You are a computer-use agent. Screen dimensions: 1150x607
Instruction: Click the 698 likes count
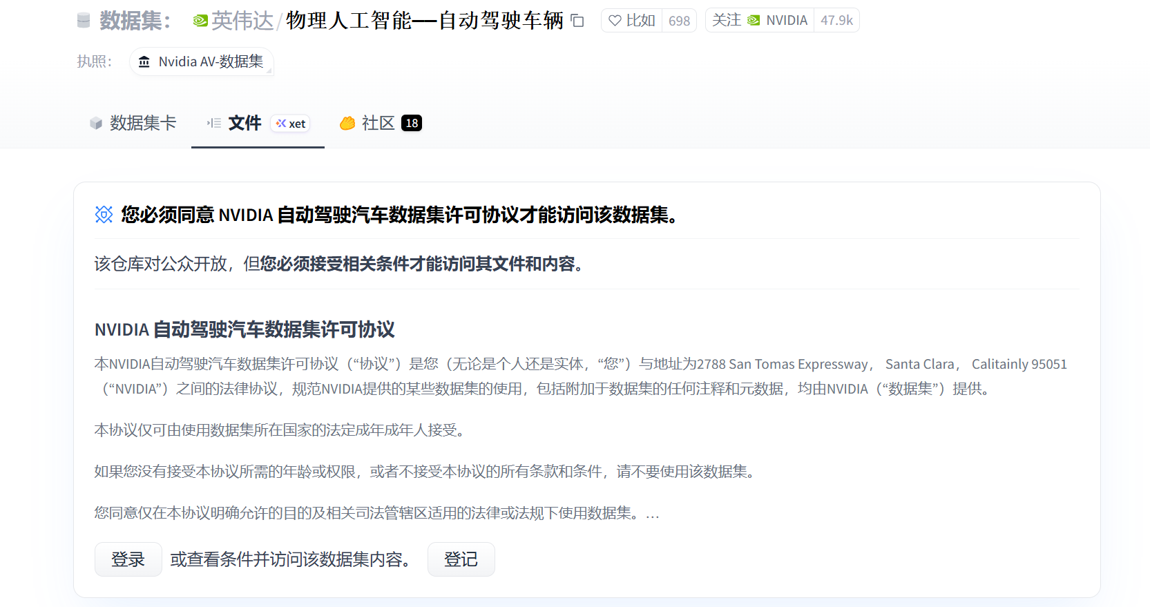pyautogui.click(x=679, y=21)
